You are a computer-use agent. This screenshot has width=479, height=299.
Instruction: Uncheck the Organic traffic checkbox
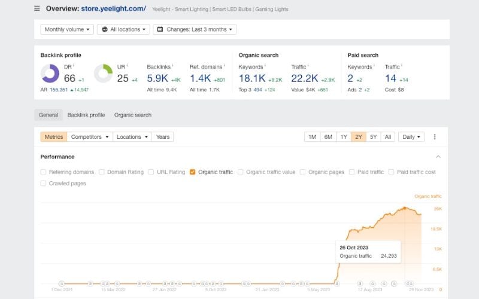pyautogui.click(x=192, y=172)
